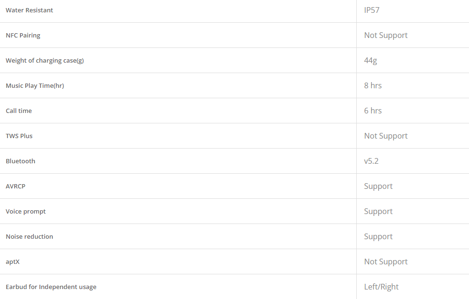Viewport: 469px width, 299px height.
Task: Select the 44g weight value
Action: click(x=371, y=60)
